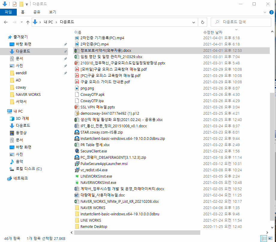Click the horizontal scrollbar thumb in file list

137,232
